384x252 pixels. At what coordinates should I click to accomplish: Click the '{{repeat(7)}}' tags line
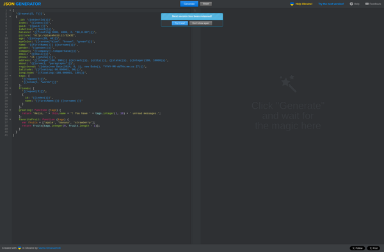point(35,79)
